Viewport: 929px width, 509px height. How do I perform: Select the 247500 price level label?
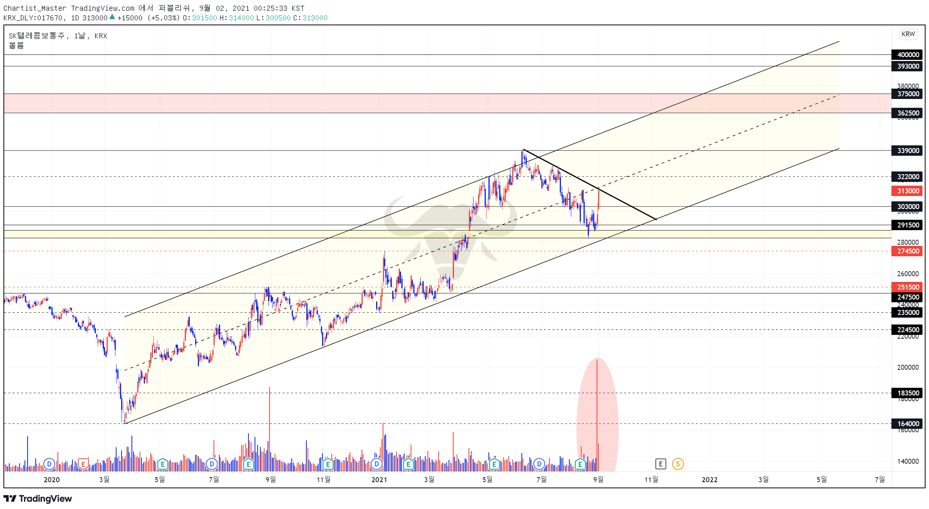click(x=907, y=297)
